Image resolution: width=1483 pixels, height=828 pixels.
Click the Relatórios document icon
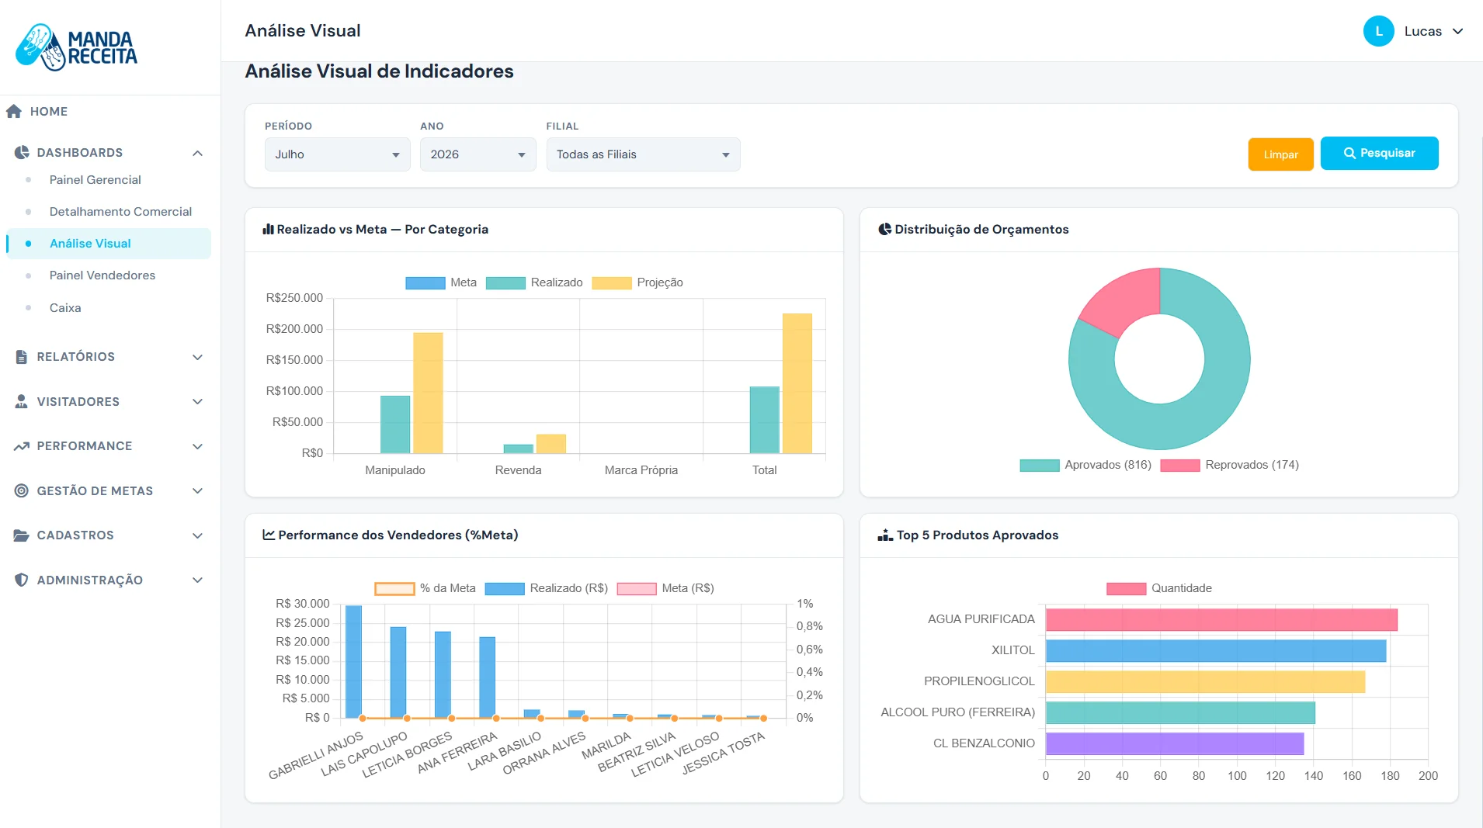[x=22, y=357]
